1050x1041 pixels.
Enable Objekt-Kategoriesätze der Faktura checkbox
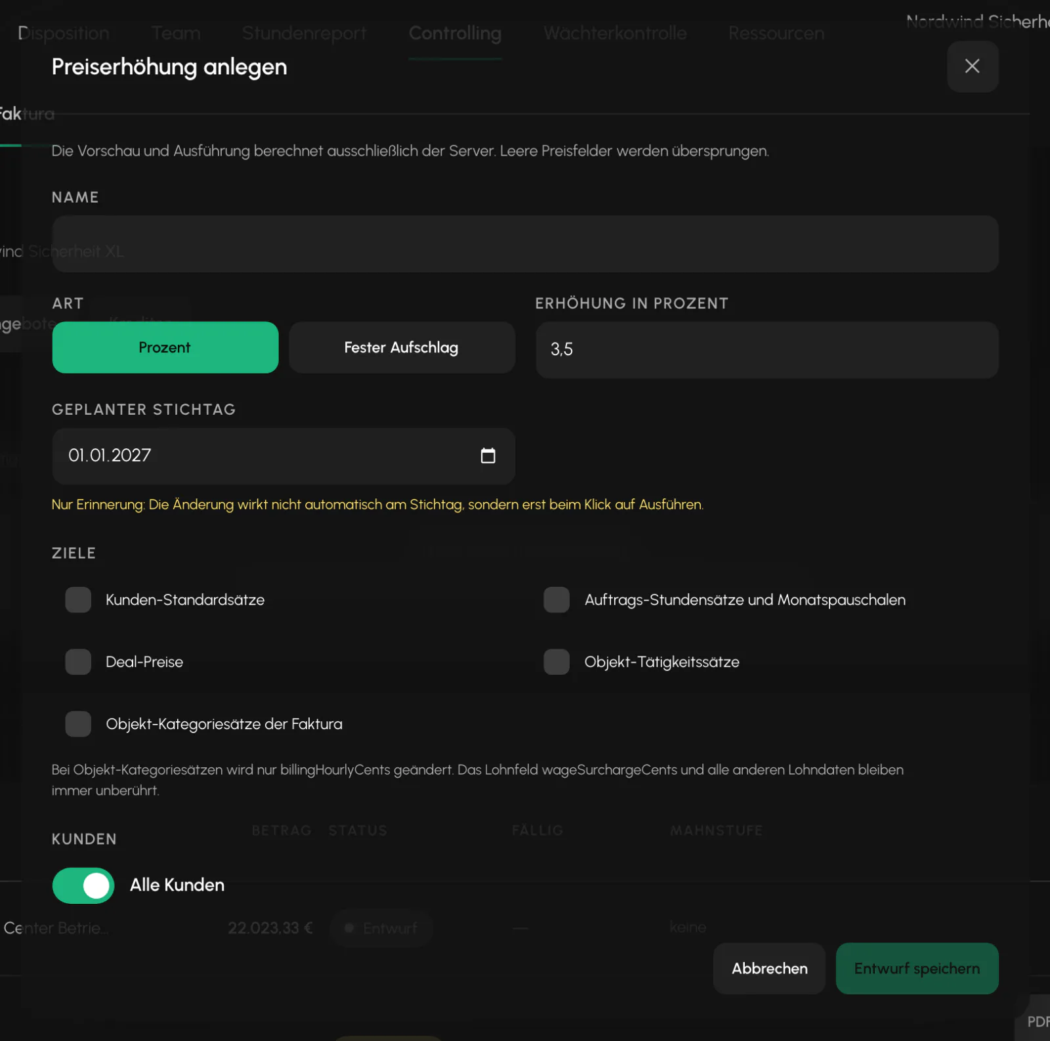(78, 724)
